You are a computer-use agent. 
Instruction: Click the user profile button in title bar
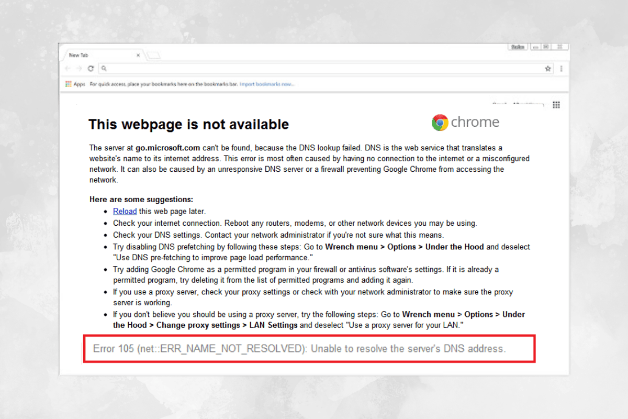[x=518, y=47]
